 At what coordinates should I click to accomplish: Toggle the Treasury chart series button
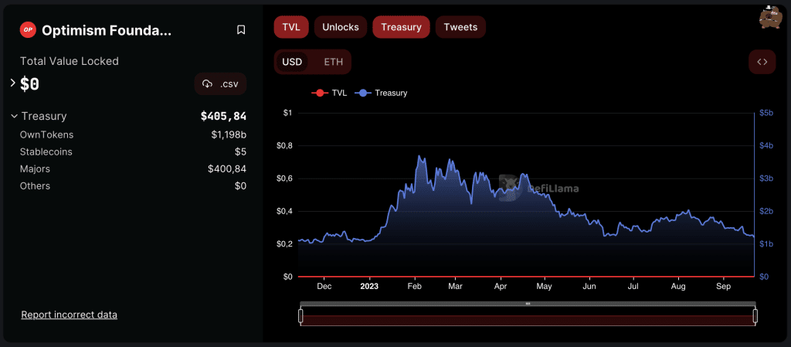tap(401, 27)
